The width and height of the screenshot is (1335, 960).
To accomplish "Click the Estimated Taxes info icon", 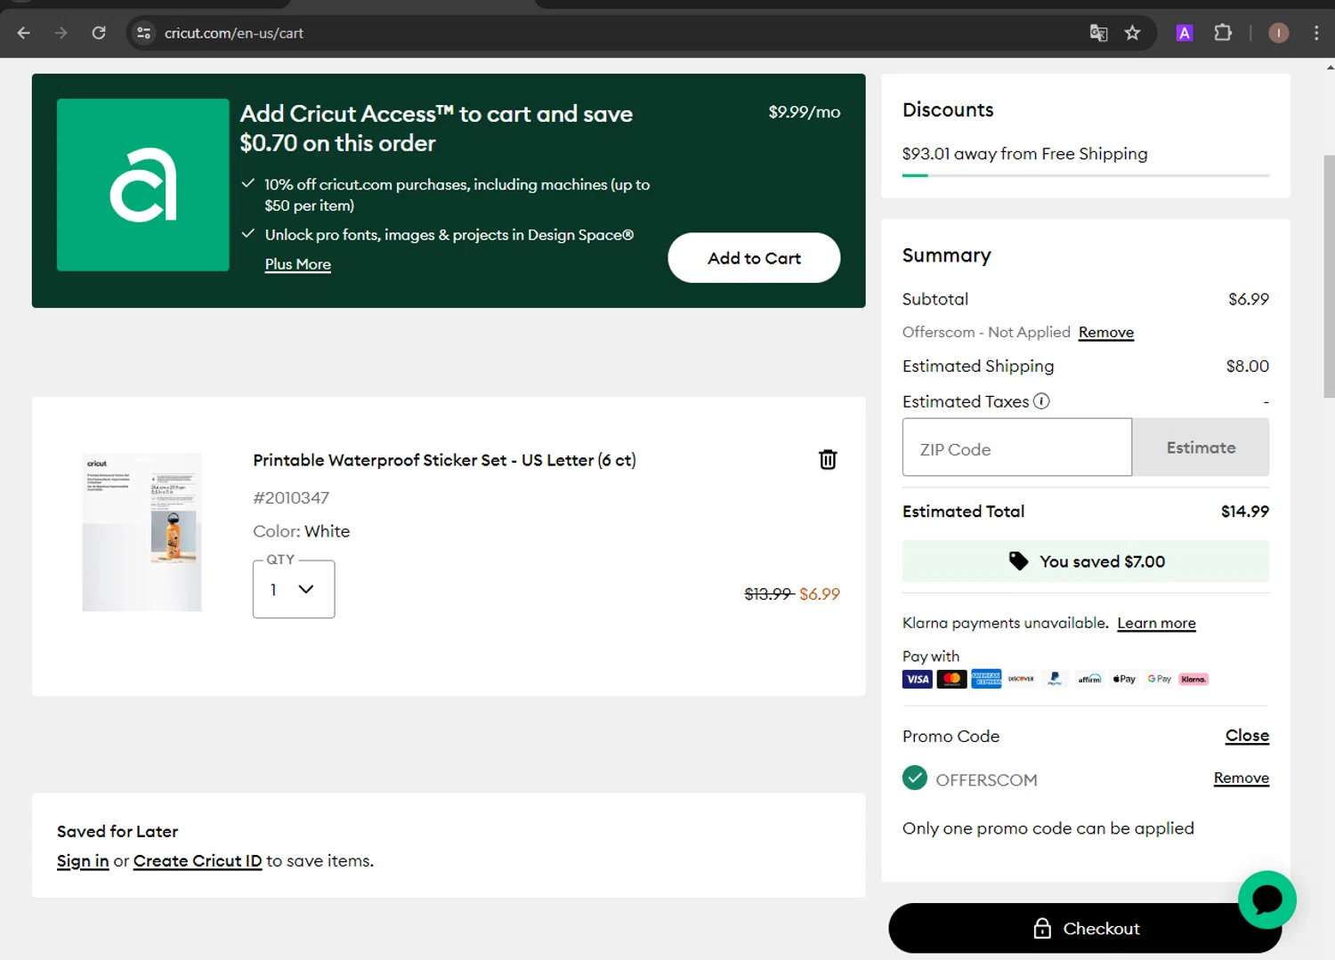I will coord(1041,401).
